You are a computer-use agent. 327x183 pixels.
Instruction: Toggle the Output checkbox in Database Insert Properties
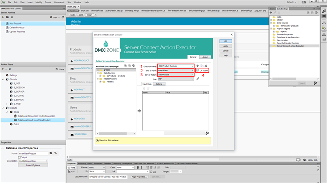coord(19,157)
